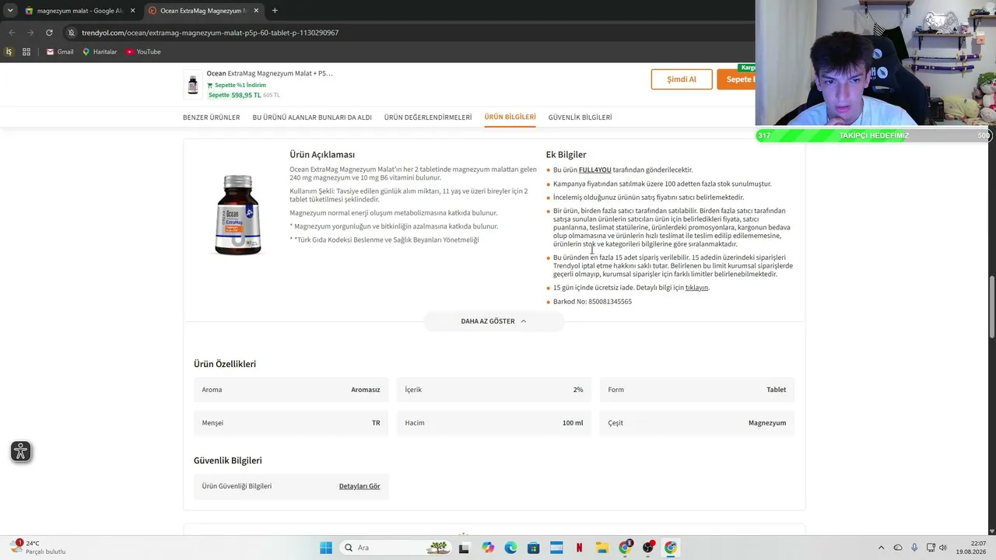Select the Ocean ExtraMag Magnezyum tab
996x560 pixels.
(202, 11)
